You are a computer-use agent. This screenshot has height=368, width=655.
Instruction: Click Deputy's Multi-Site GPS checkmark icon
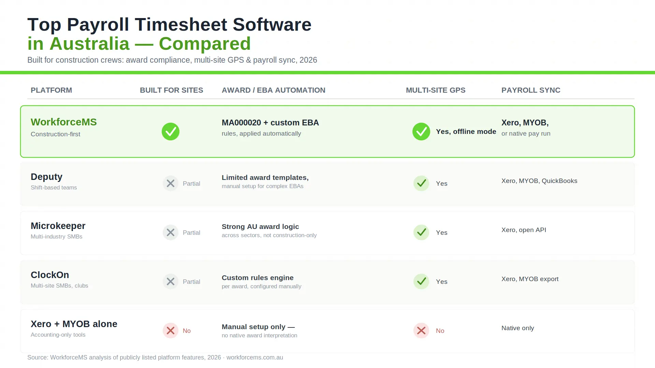[421, 183]
